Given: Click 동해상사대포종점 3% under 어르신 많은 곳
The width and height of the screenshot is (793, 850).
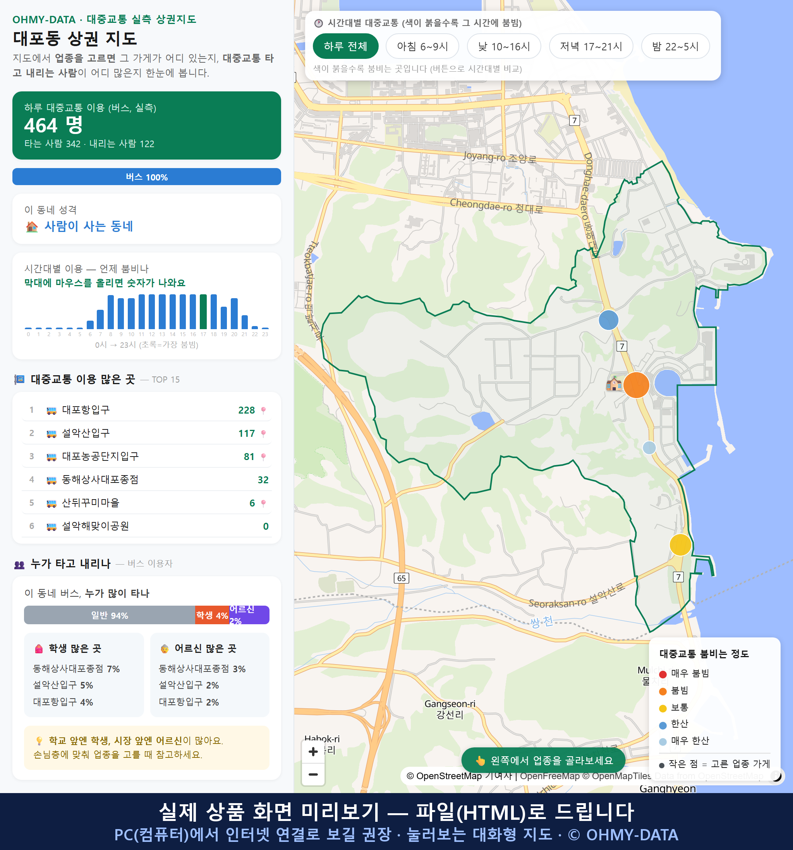Looking at the screenshot, I should [202, 669].
